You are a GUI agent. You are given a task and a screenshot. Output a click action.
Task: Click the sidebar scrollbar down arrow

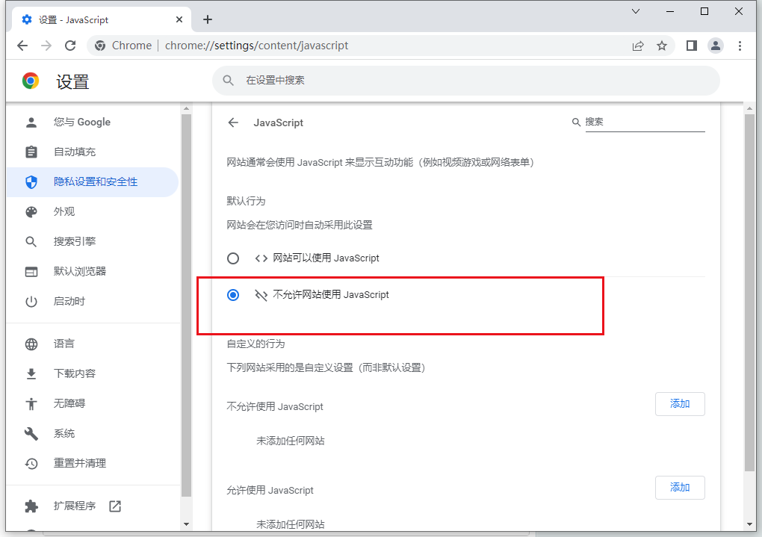coord(186,524)
